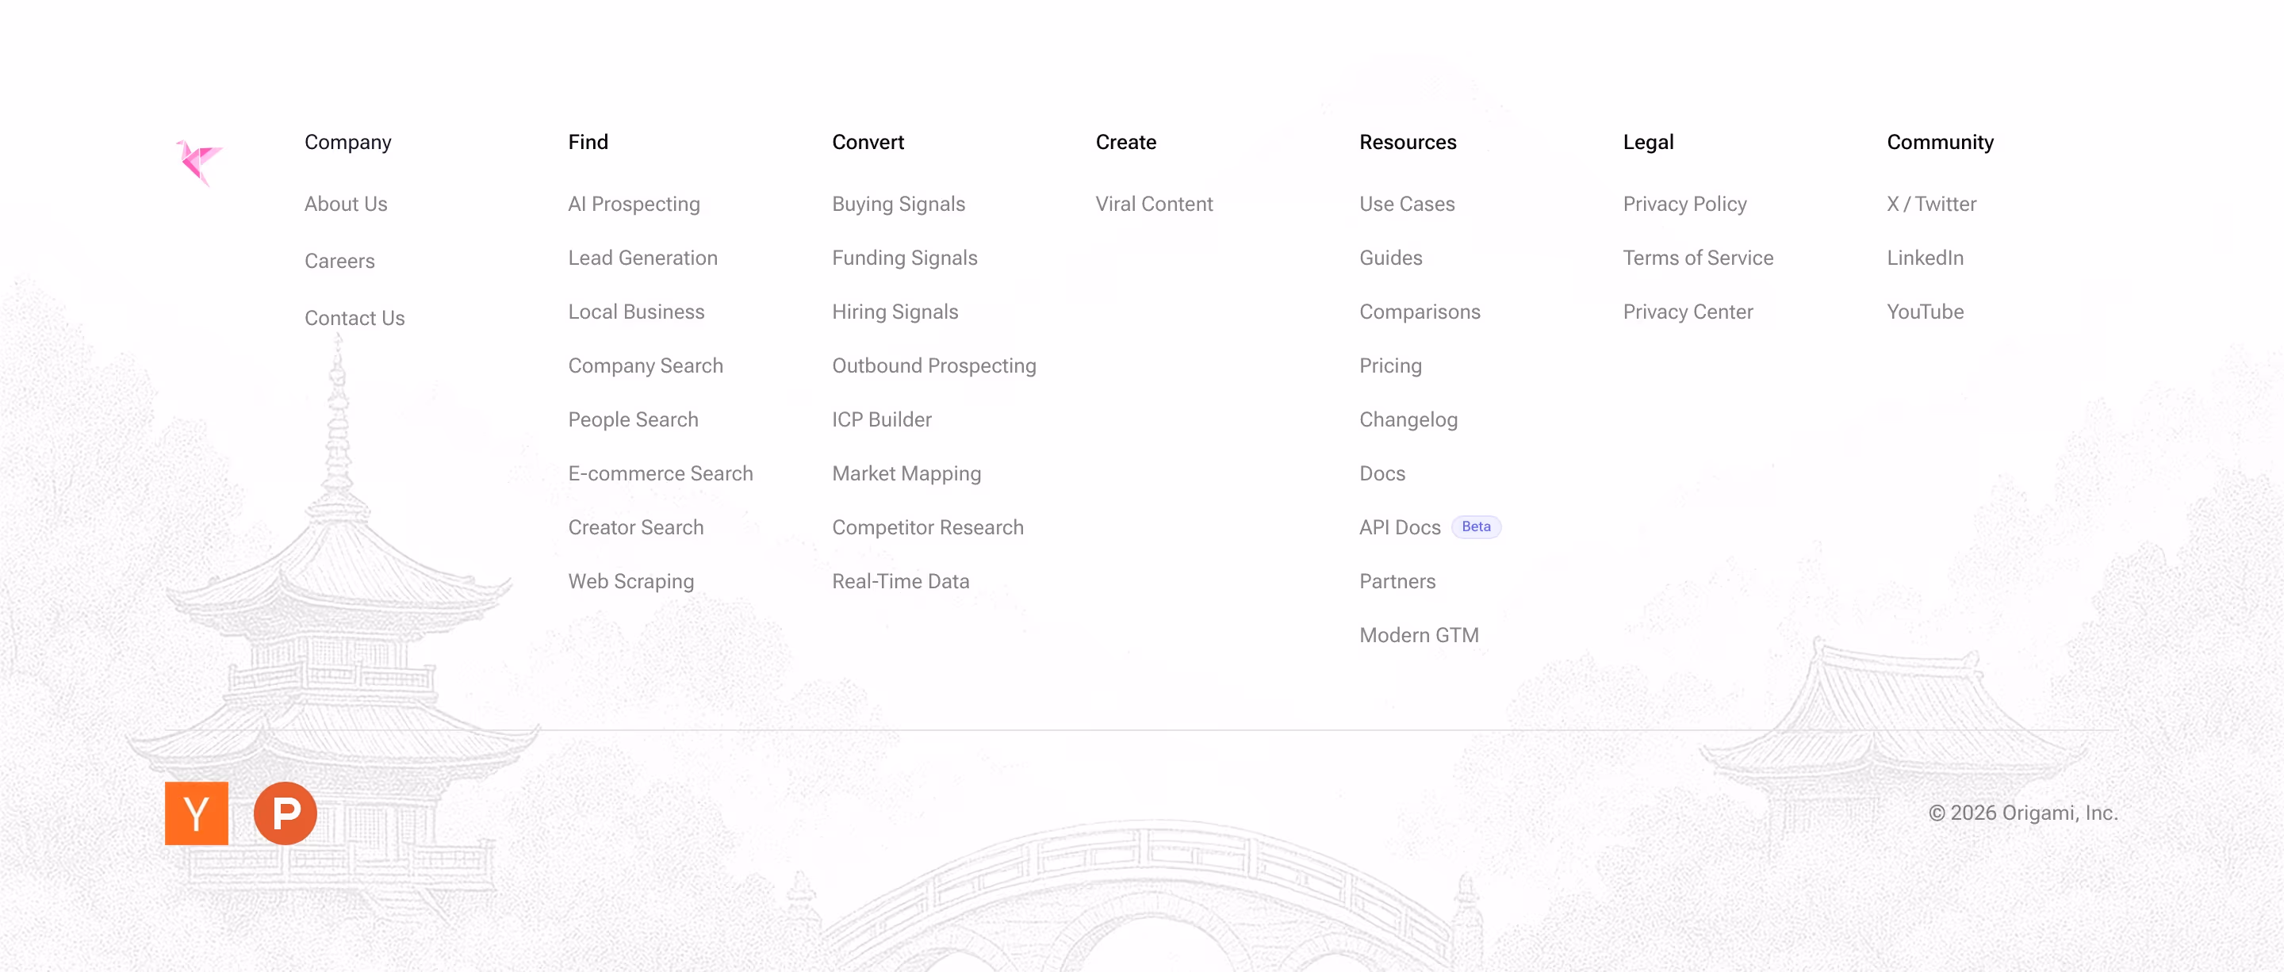The image size is (2284, 972).
Task: View Pricing page
Action: (1390, 366)
